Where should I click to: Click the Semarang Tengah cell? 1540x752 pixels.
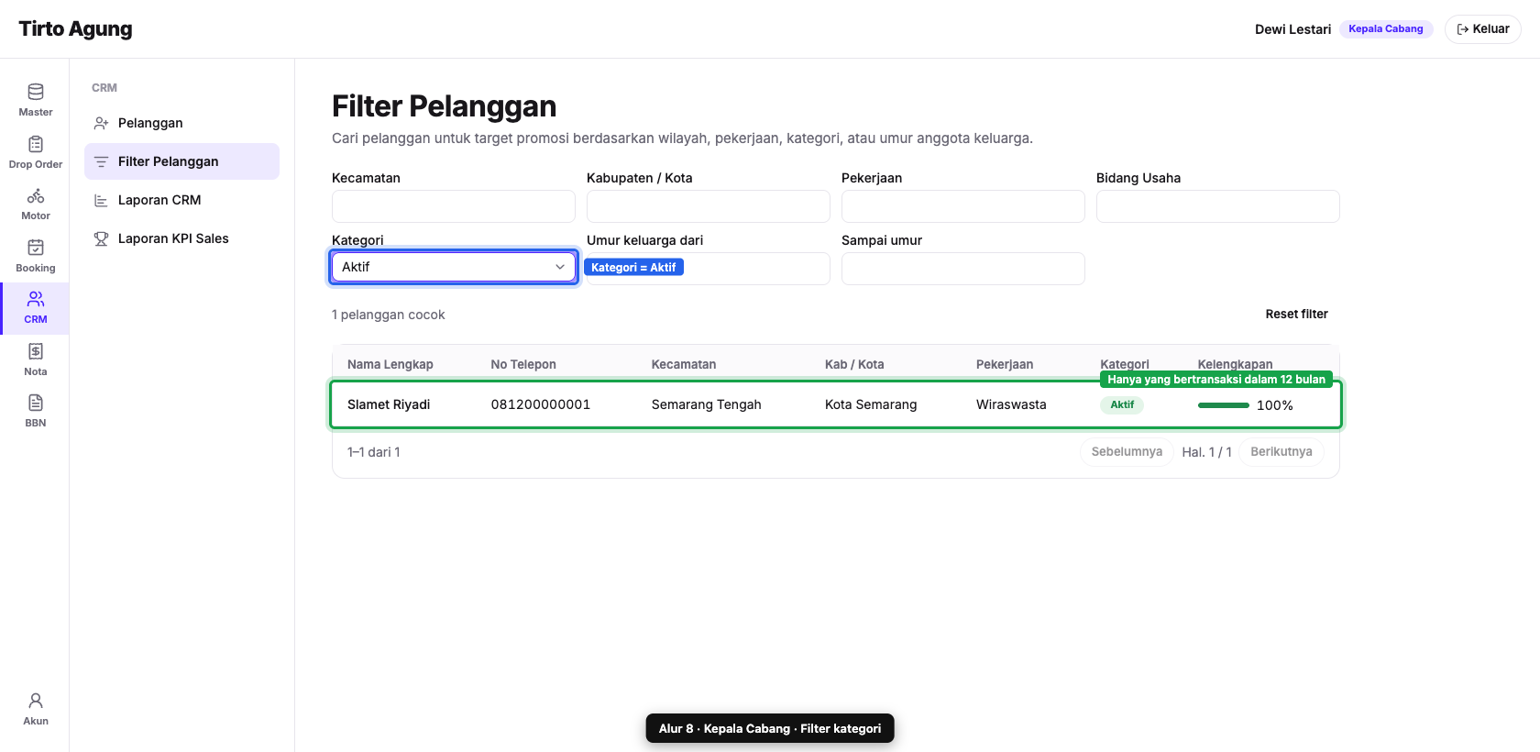[x=707, y=404]
